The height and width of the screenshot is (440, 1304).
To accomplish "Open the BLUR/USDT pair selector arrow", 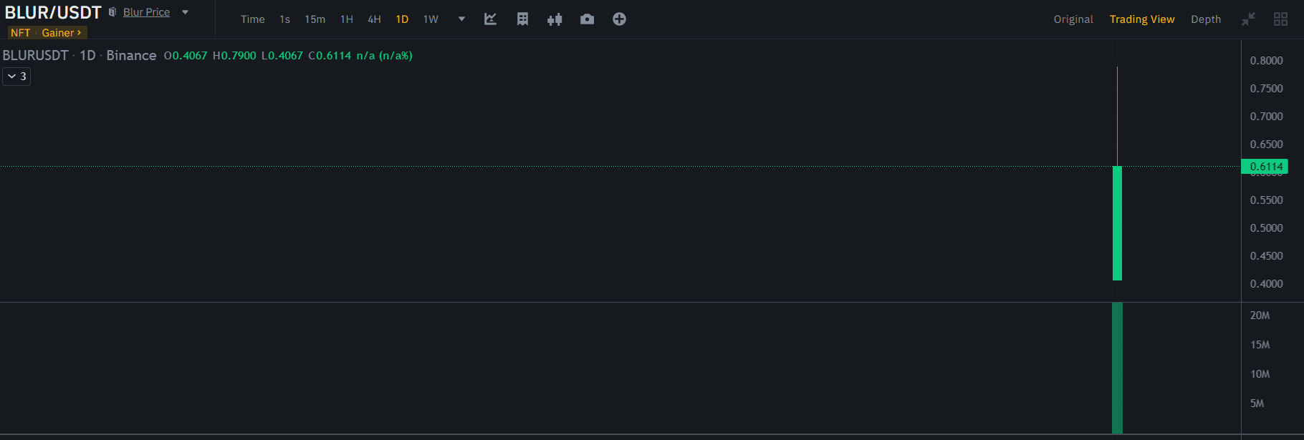I will click(185, 12).
